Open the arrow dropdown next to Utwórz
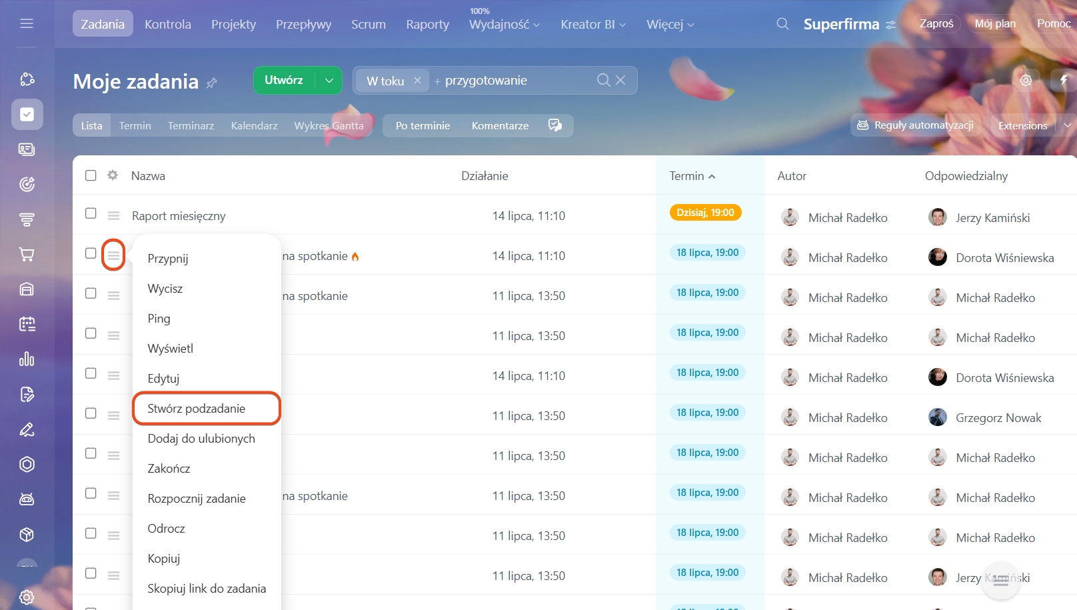Image resolution: width=1077 pixels, height=610 pixels. point(329,80)
